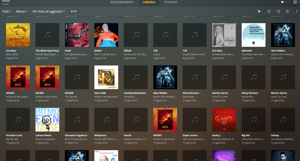
Task: Open Ava Max Freaking Me Out cover
Action: point(224,35)
